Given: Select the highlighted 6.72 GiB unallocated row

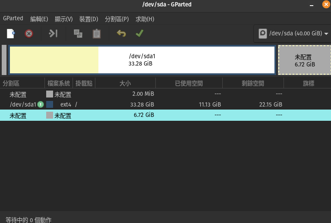Looking at the screenshot, I should point(166,115).
